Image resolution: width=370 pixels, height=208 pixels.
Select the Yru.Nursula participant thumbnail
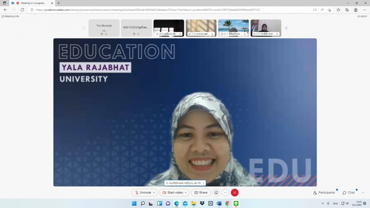tap(104, 28)
